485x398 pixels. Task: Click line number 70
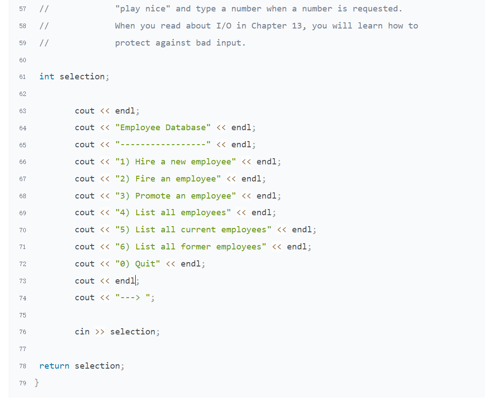coord(22,230)
